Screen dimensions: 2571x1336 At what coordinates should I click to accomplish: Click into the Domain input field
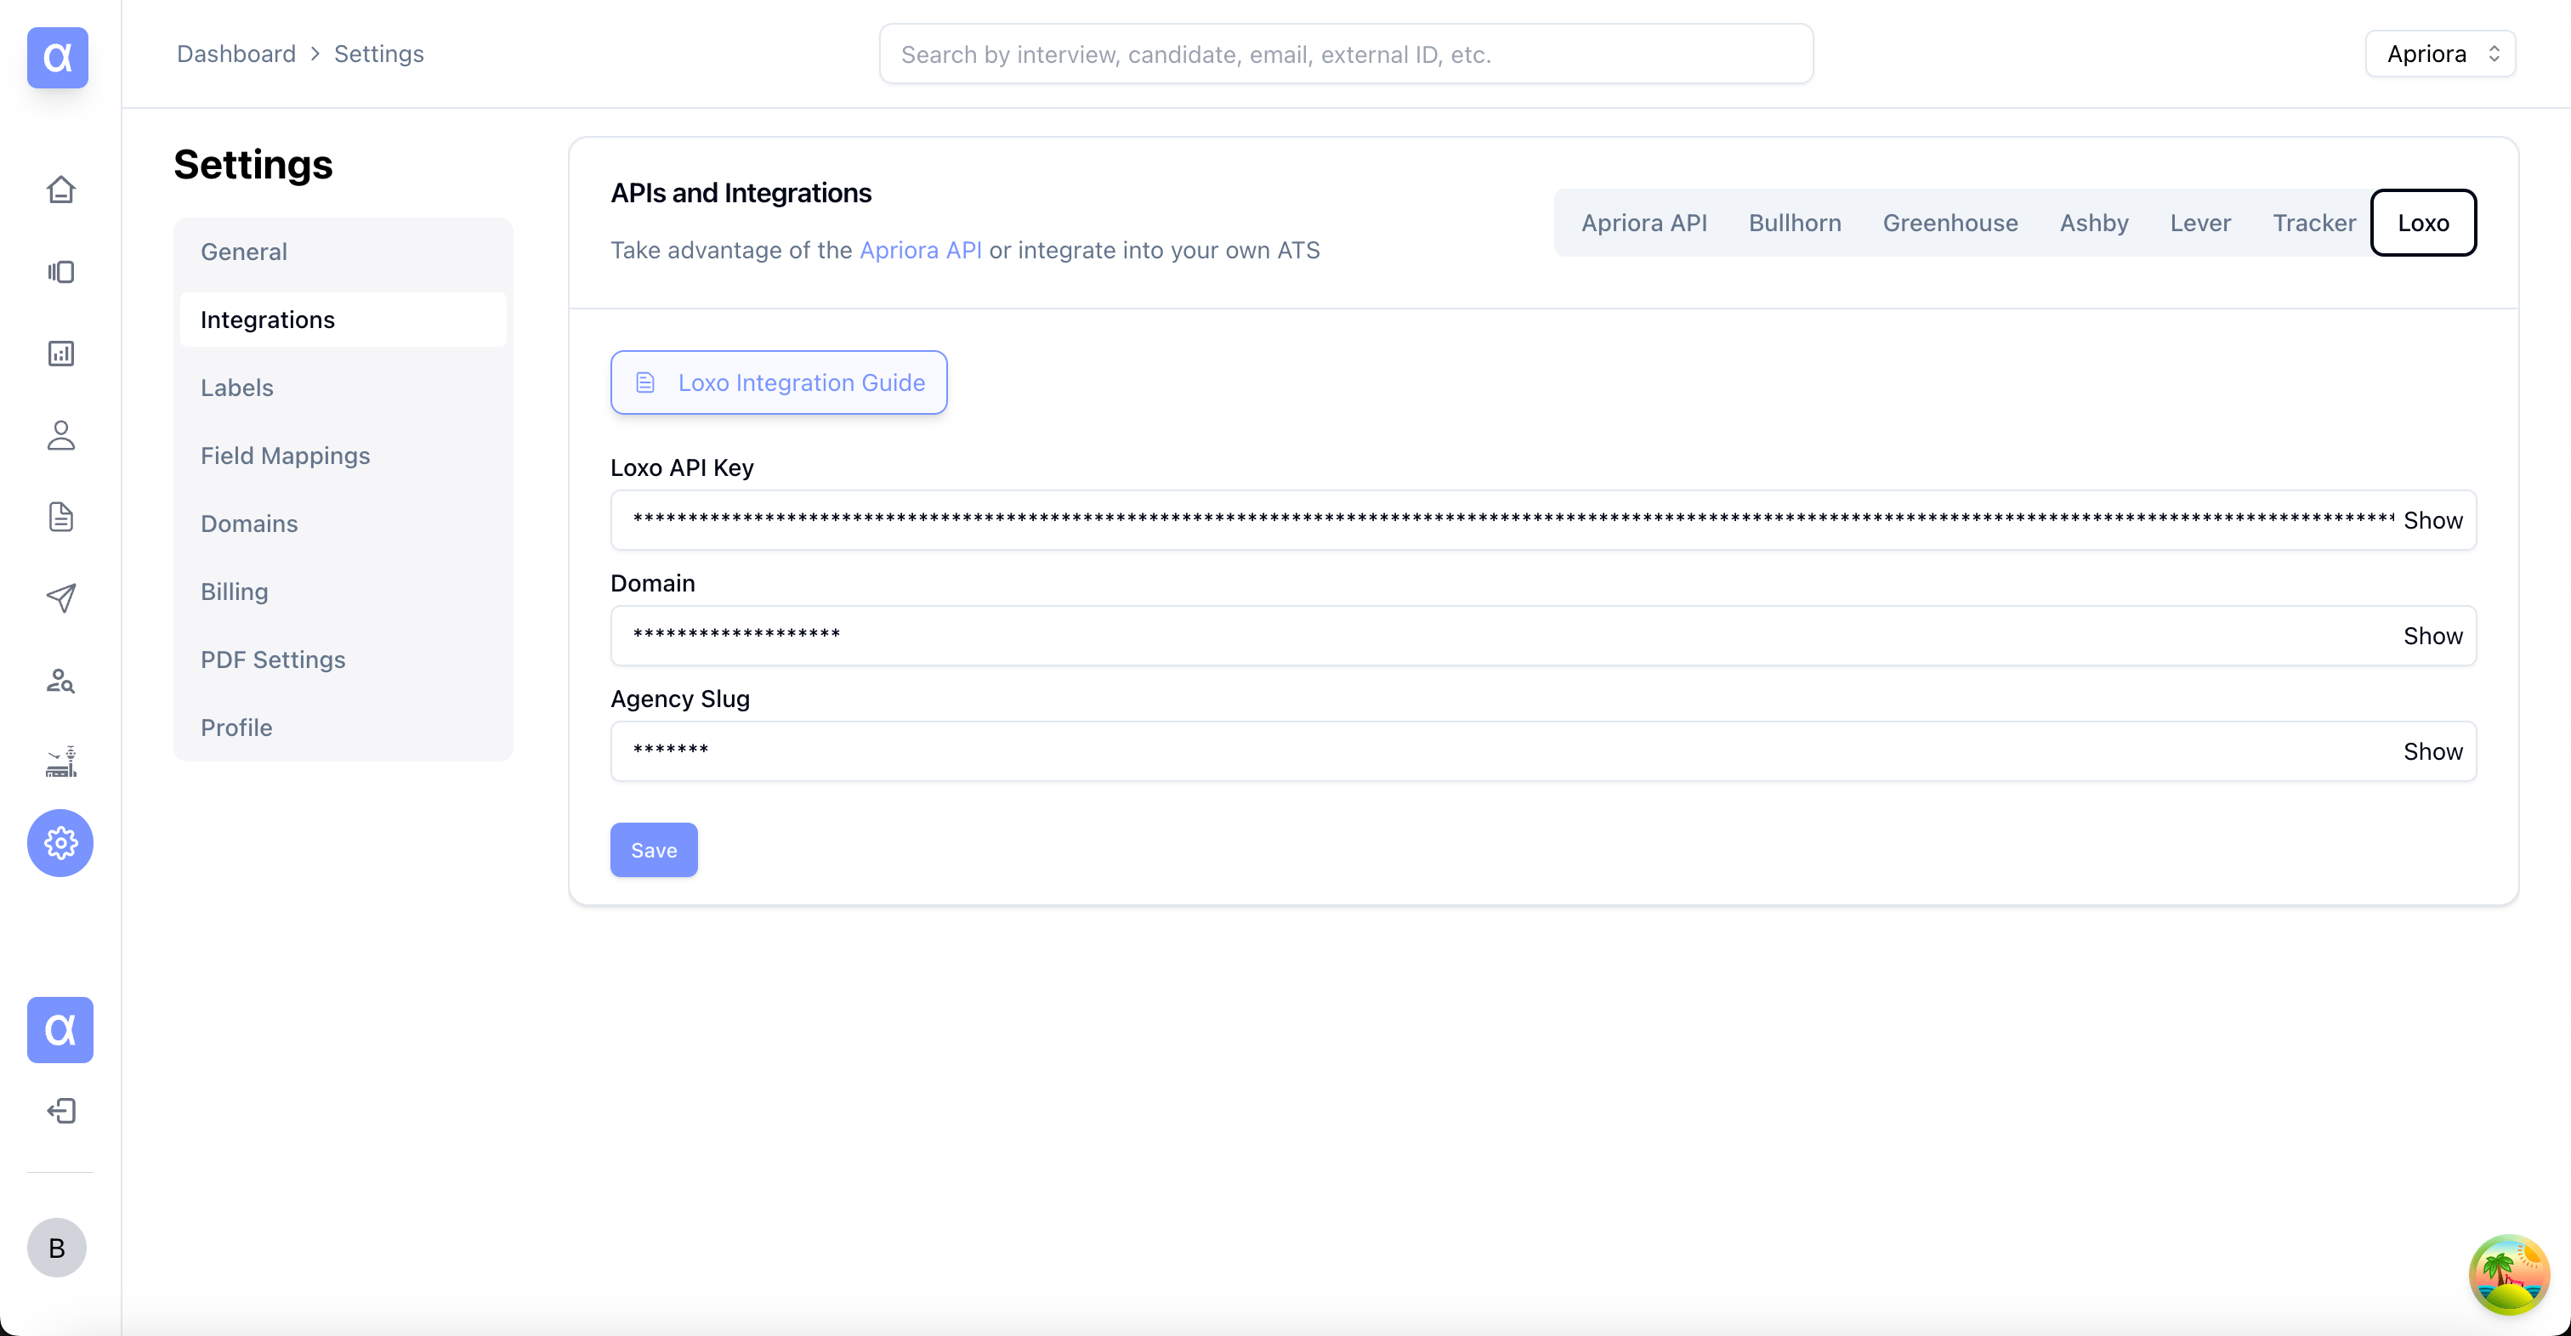[x=1543, y=636]
